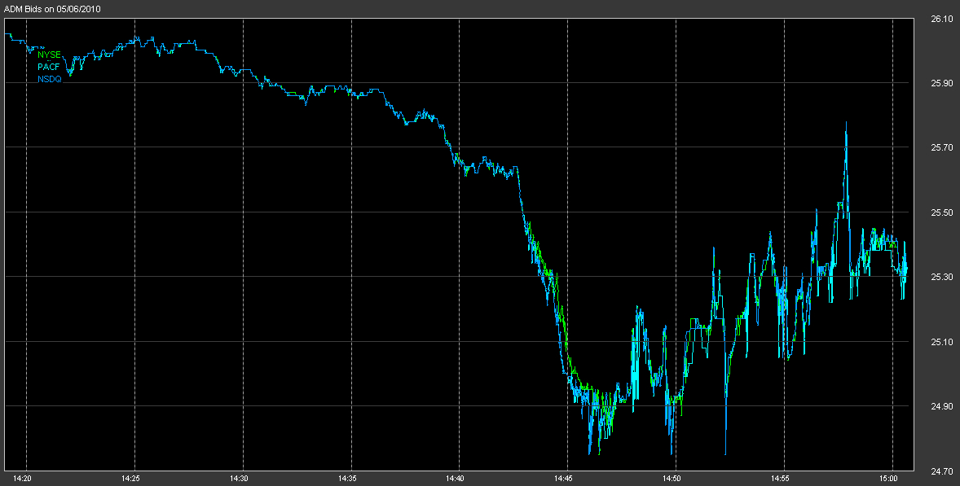Click the 25.50 price axis label

[940, 212]
